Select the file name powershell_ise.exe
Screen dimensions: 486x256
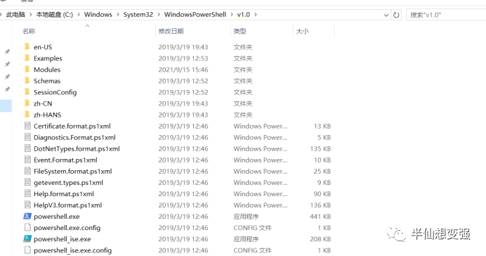pyautogui.click(x=63, y=239)
